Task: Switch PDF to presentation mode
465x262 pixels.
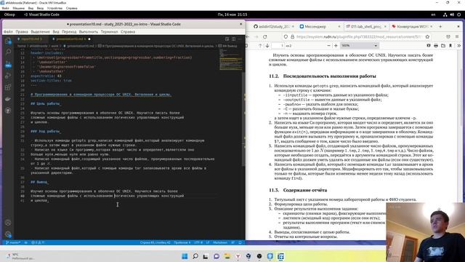Action: pos(429,46)
